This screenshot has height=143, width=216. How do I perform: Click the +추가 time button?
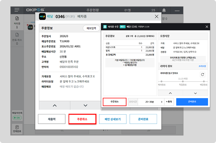tap(169, 102)
